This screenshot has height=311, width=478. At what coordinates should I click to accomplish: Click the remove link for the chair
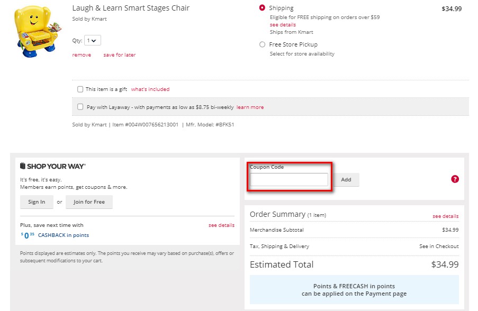pos(82,55)
